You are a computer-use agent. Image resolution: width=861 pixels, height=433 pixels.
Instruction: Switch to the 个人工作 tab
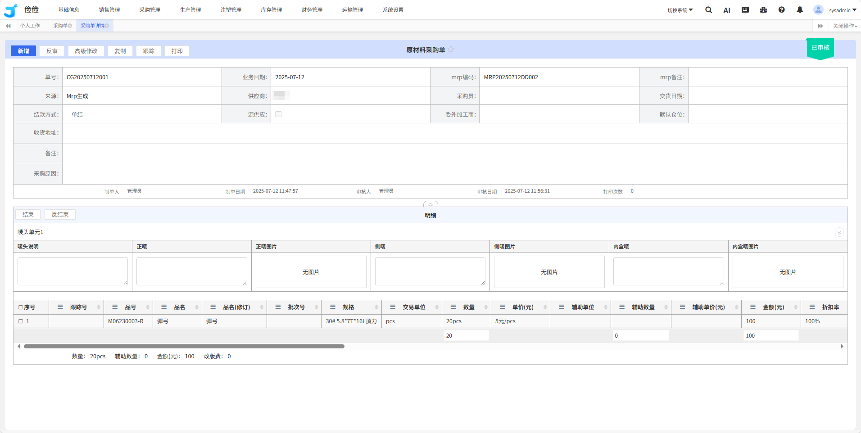(x=30, y=26)
